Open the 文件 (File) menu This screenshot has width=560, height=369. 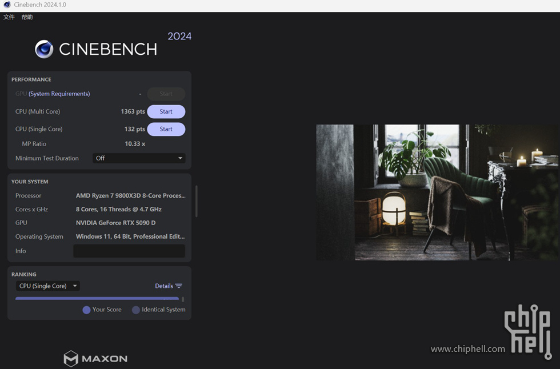[x=9, y=17]
